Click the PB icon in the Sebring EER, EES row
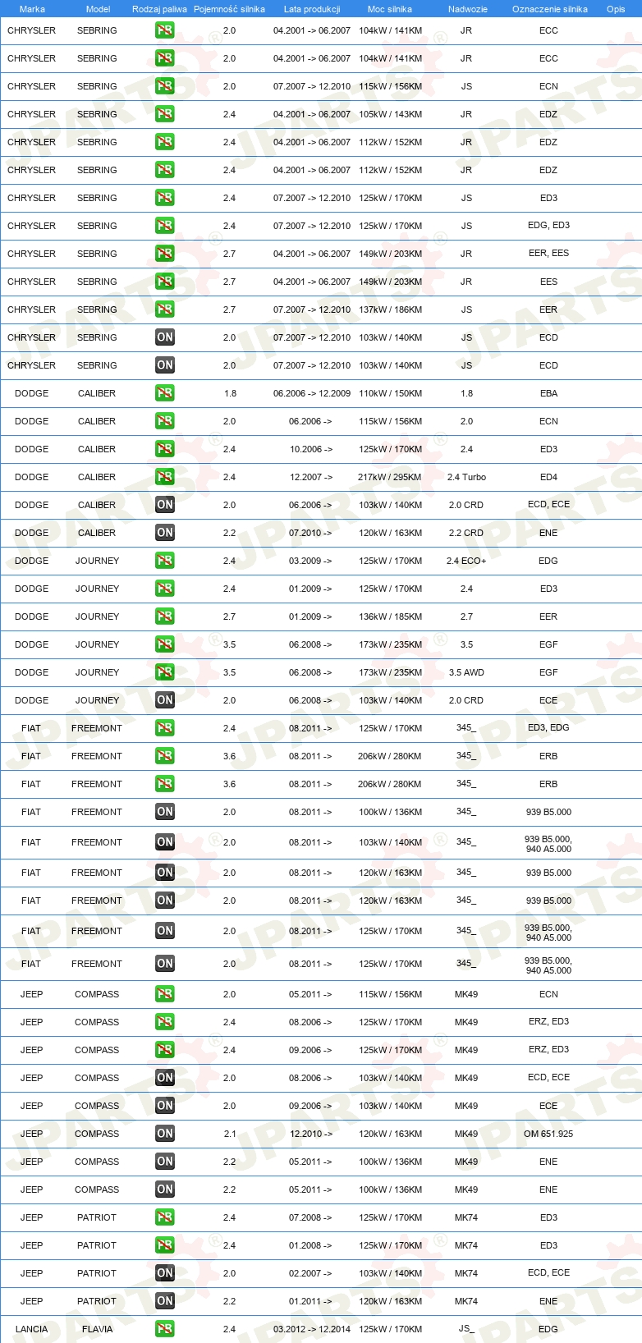 click(165, 254)
